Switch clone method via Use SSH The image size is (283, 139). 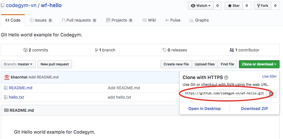(x=269, y=76)
